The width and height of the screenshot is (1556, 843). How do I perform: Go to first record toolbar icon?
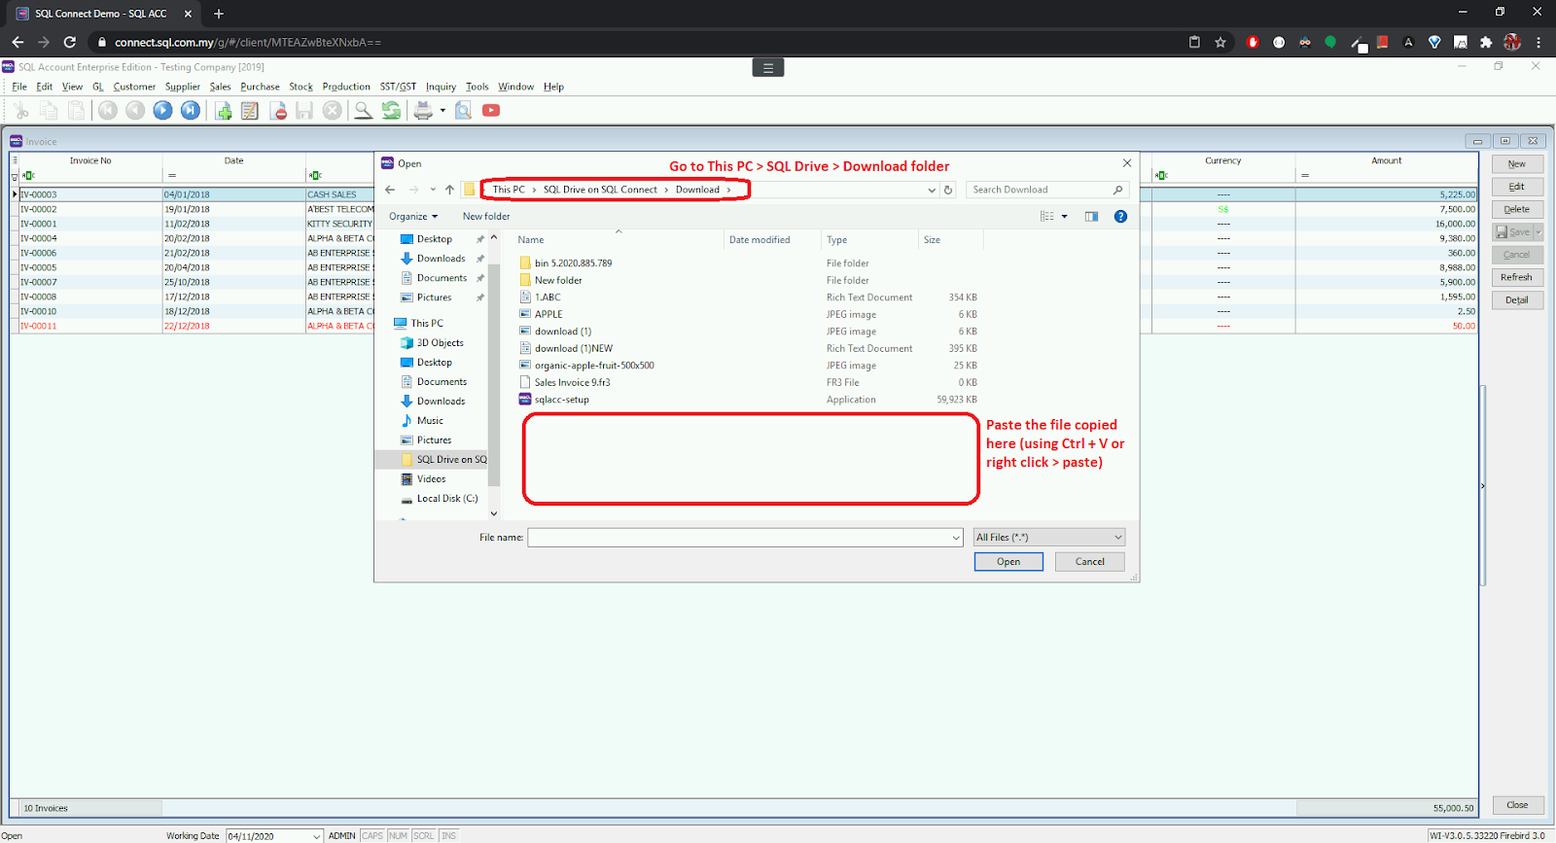coord(108,111)
